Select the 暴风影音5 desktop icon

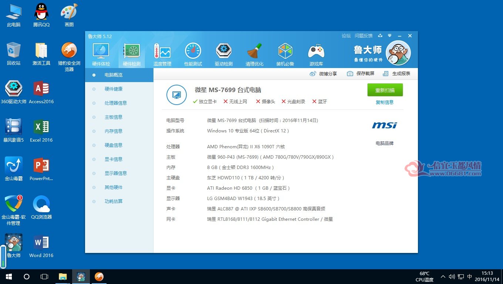point(14,131)
